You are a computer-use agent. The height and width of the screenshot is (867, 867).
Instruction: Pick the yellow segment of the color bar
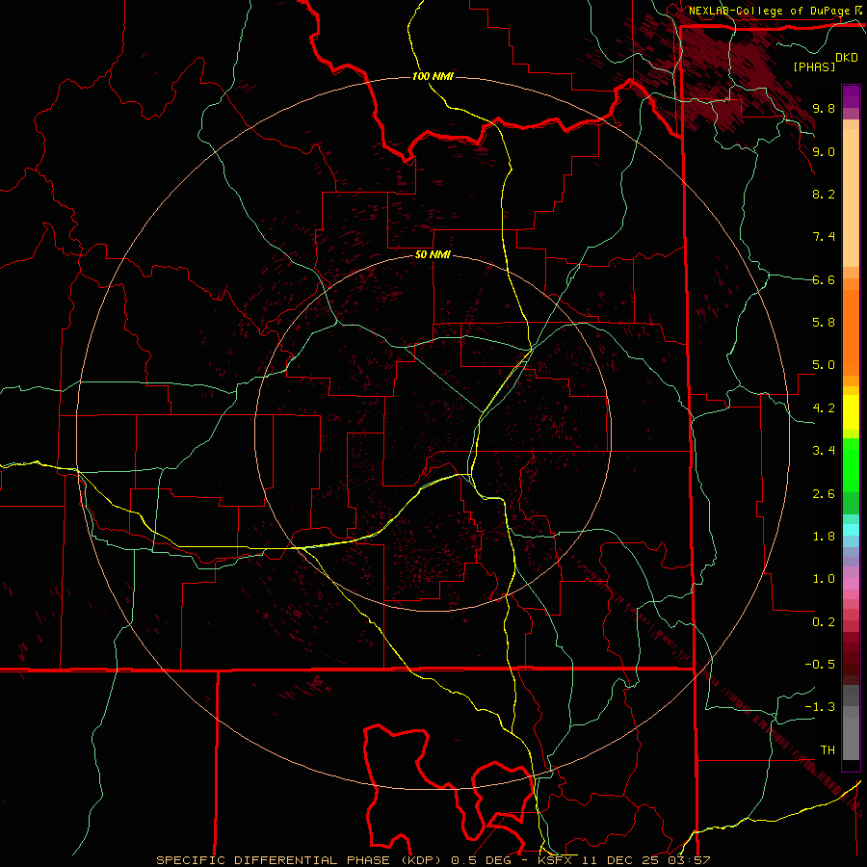(851, 412)
